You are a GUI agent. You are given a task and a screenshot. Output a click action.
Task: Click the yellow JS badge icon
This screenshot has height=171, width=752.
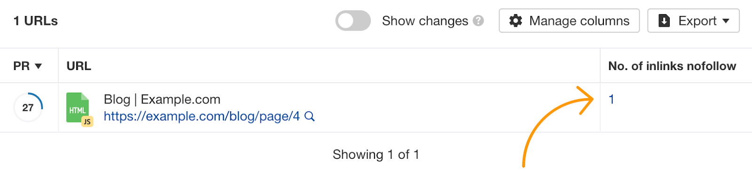tap(87, 122)
